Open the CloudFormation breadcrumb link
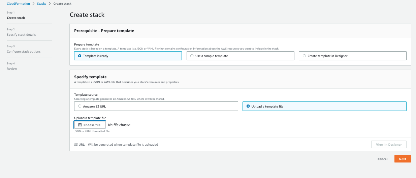 click(18, 4)
